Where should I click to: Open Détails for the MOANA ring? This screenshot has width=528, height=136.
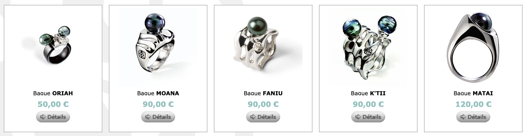point(158,117)
